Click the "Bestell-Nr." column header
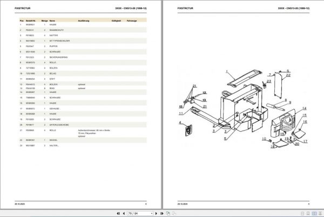324x217 pixels. click(31, 21)
